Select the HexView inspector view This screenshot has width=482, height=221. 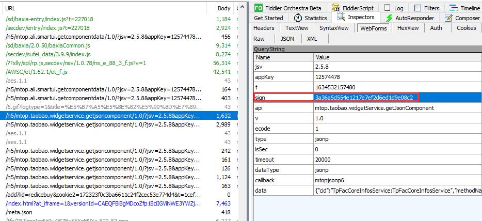[408, 28]
